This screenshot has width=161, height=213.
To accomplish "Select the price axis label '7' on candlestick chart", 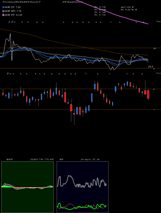I will [x=154, y=110].
